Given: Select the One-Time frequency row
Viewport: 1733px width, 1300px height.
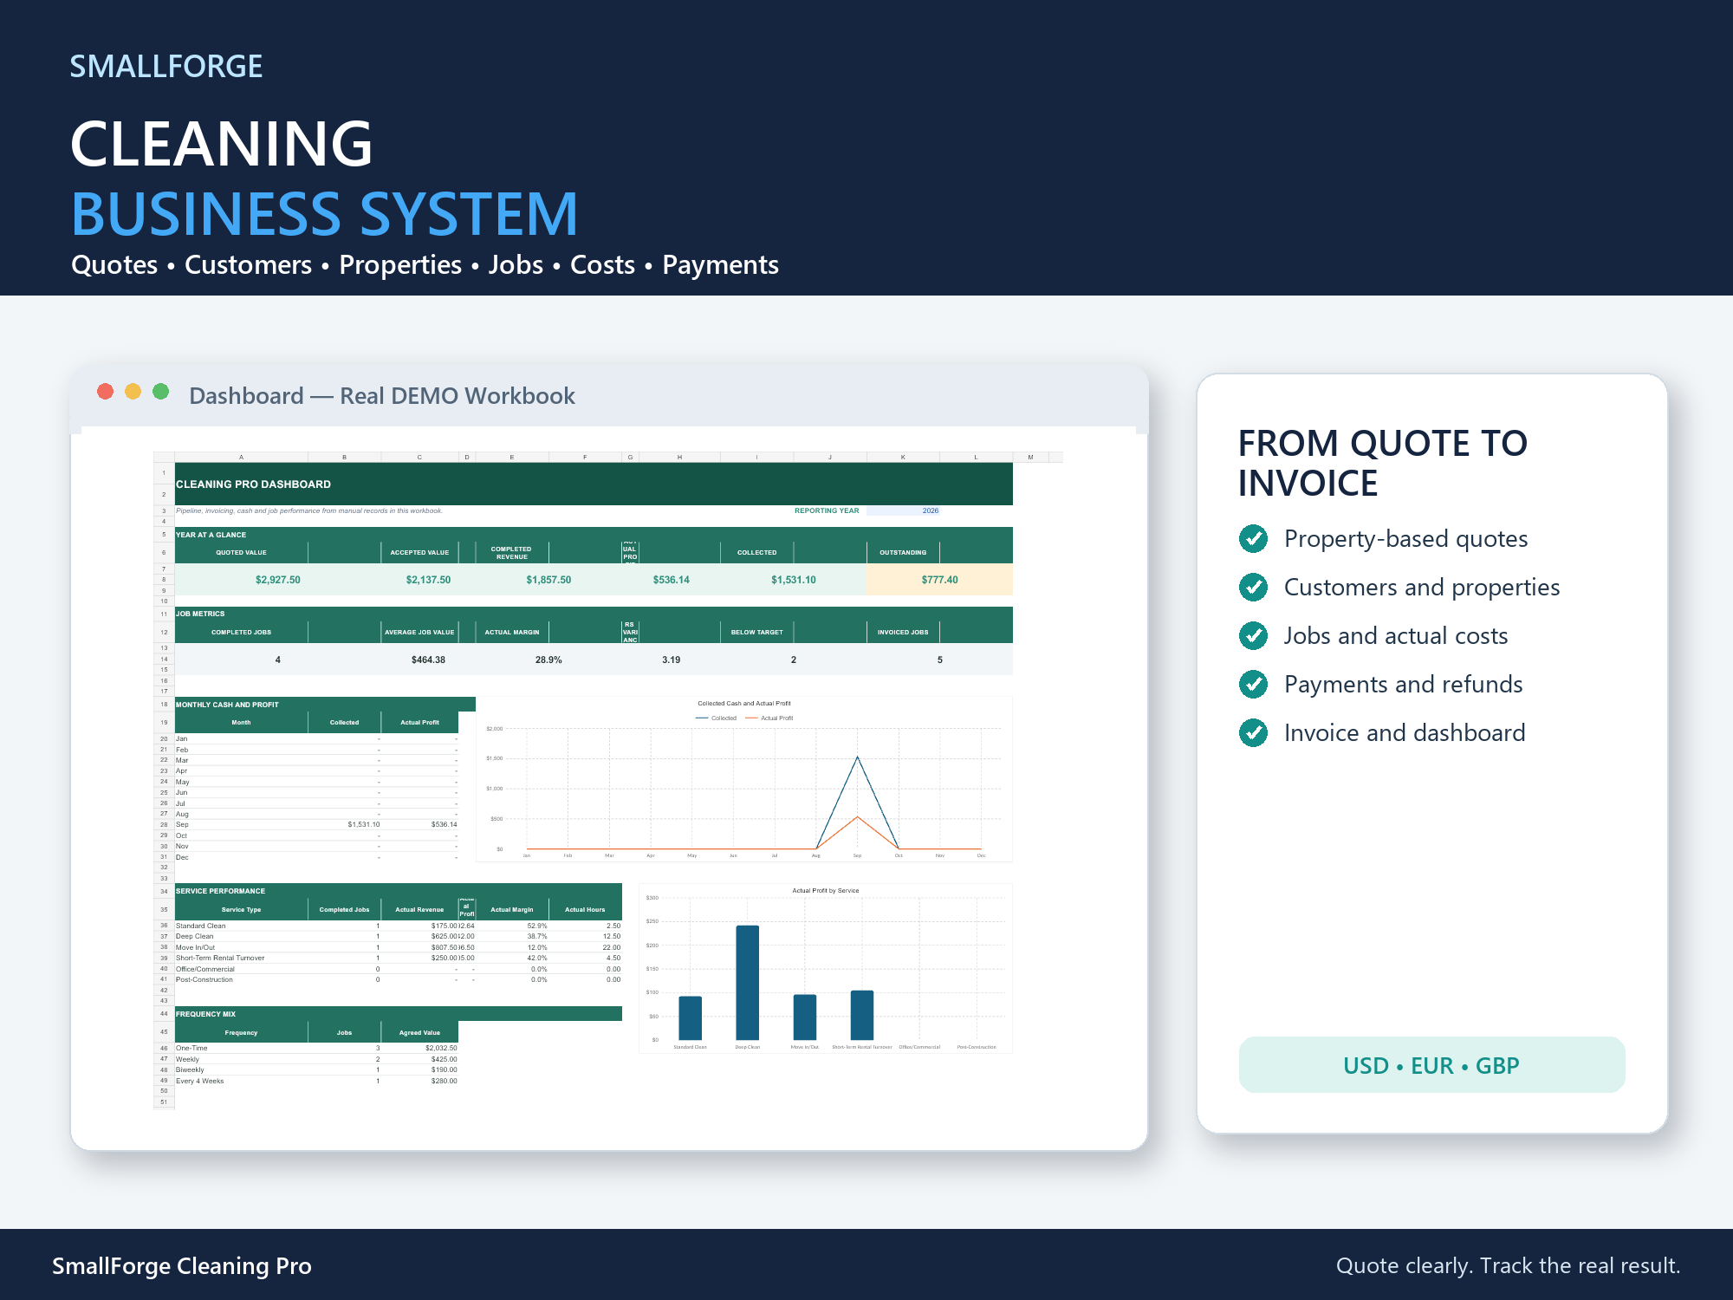Looking at the screenshot, I should coord(316,1048).
